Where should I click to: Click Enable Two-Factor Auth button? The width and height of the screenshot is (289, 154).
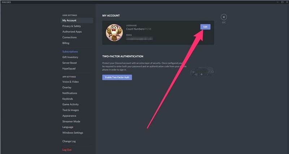(x=117, y=77)
